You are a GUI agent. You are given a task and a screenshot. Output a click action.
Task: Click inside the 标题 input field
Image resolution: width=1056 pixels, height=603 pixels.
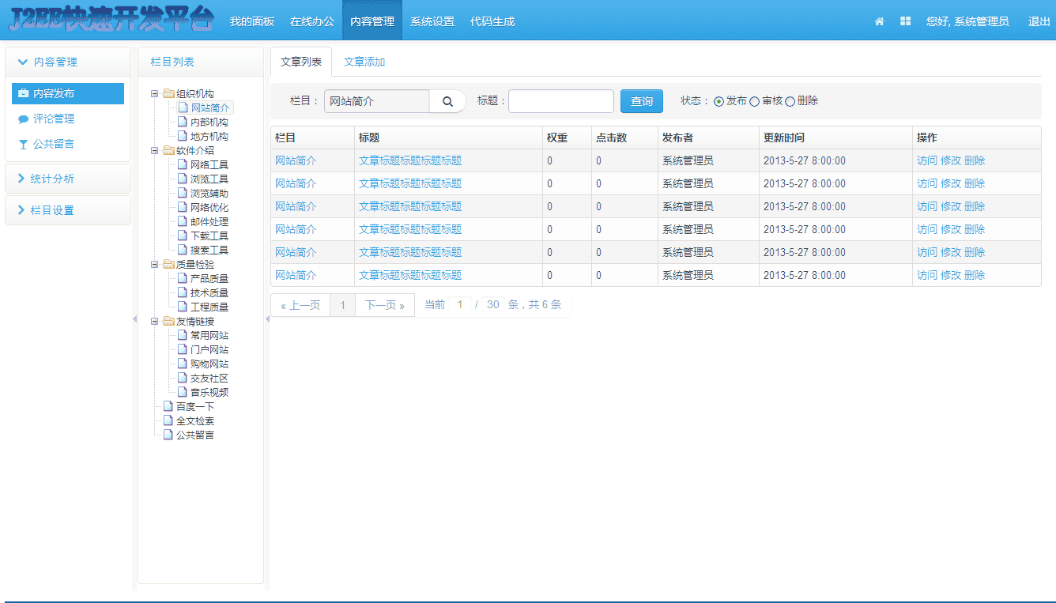click(x=561, y=101)
